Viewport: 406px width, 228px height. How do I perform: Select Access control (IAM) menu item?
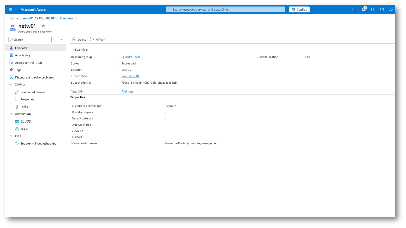click(x=28, y=63)
